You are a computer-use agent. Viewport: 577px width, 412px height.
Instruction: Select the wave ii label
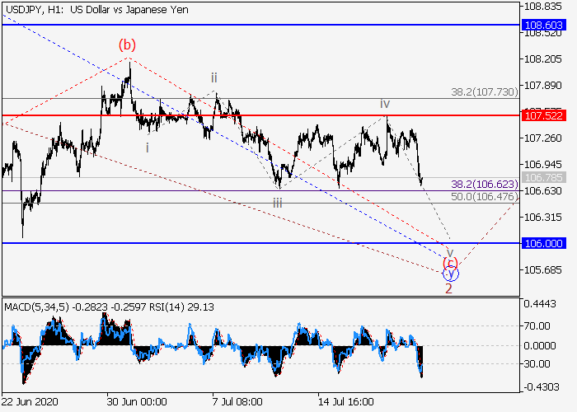(x=213, y=79)
